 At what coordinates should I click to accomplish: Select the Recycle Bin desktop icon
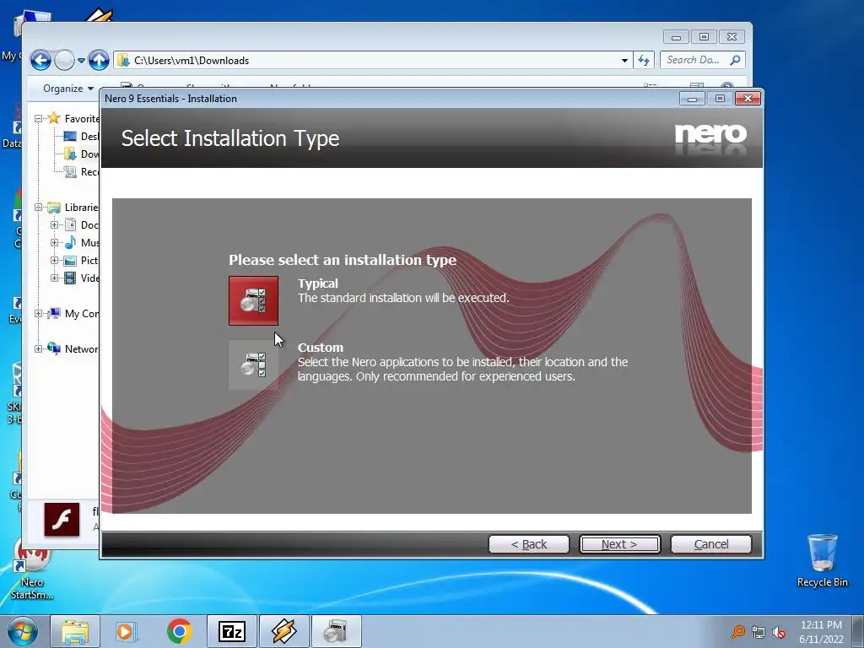tap(822, 560)
